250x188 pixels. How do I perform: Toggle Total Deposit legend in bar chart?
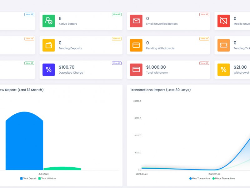coord(28,178)
